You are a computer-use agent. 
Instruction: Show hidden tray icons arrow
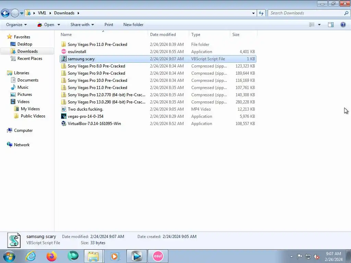(291, 256)
